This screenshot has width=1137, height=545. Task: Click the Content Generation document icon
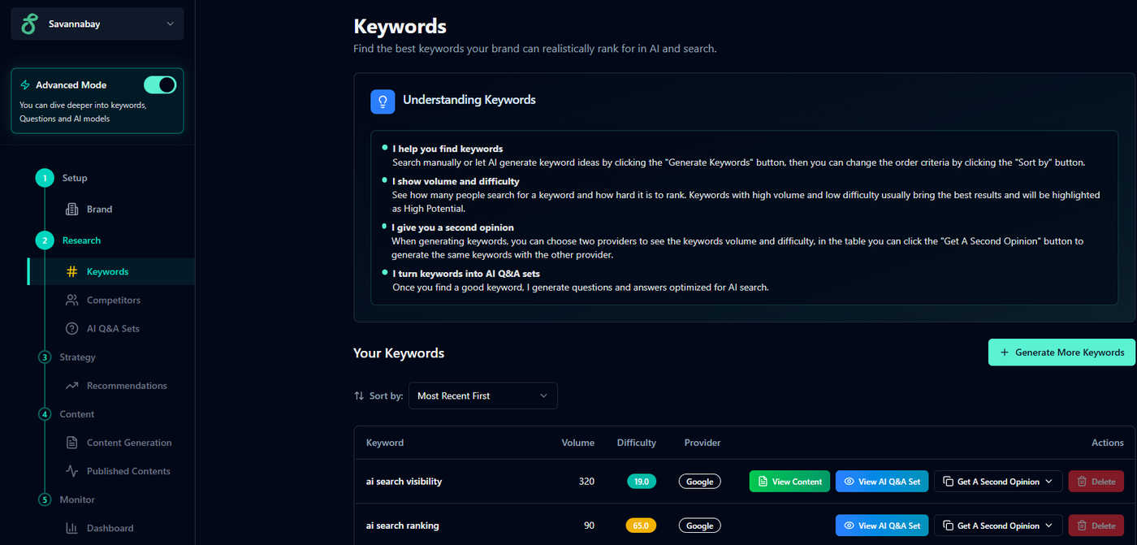(x=71, y=443)
